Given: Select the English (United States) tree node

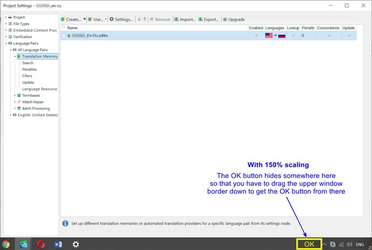Looking at the screenshot, I should click(x=37, y=115).
